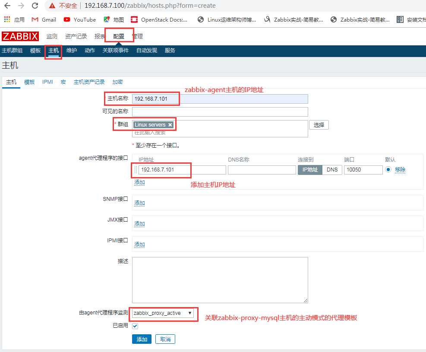Go to 主机群组 host groups submenu
This screenshot has height=352, width=426.
tap(12, 51)
